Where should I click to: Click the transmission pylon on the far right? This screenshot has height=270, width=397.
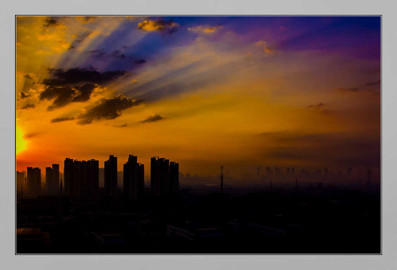(x=369, y=178)
